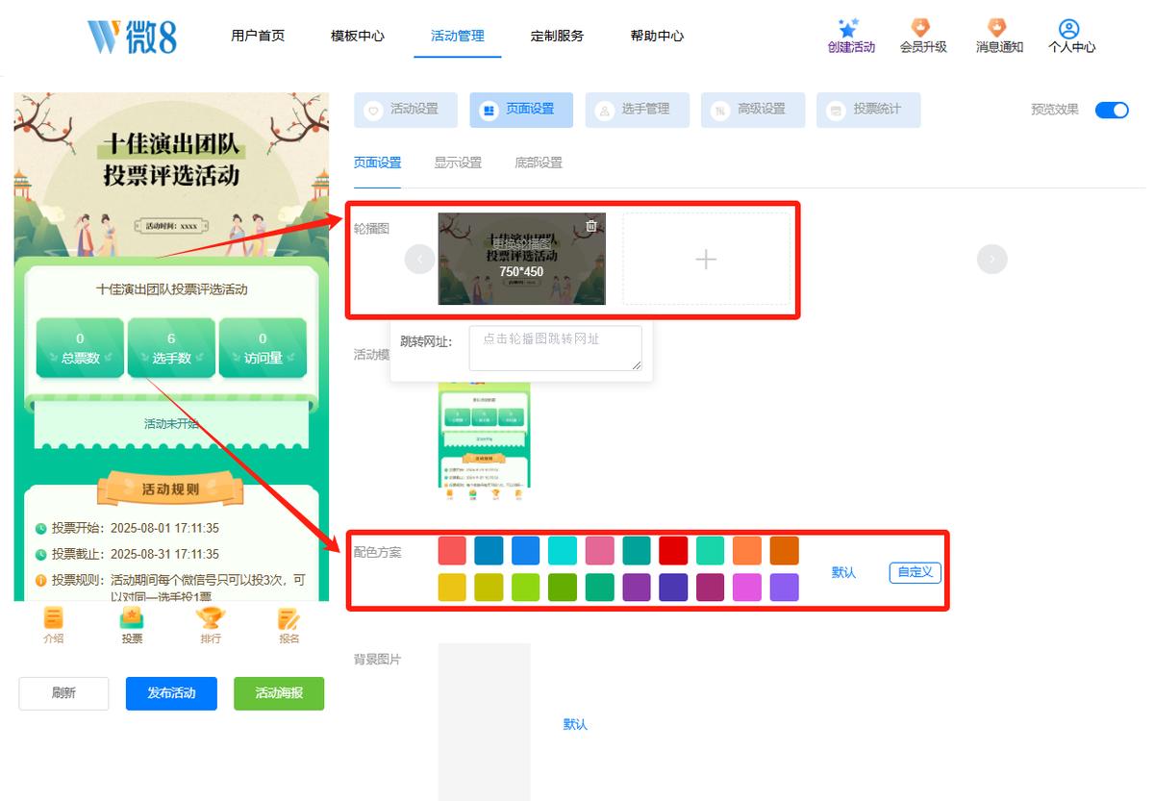
Task: Reset the color scheme with the 默认 link
Action: [843, 572]
